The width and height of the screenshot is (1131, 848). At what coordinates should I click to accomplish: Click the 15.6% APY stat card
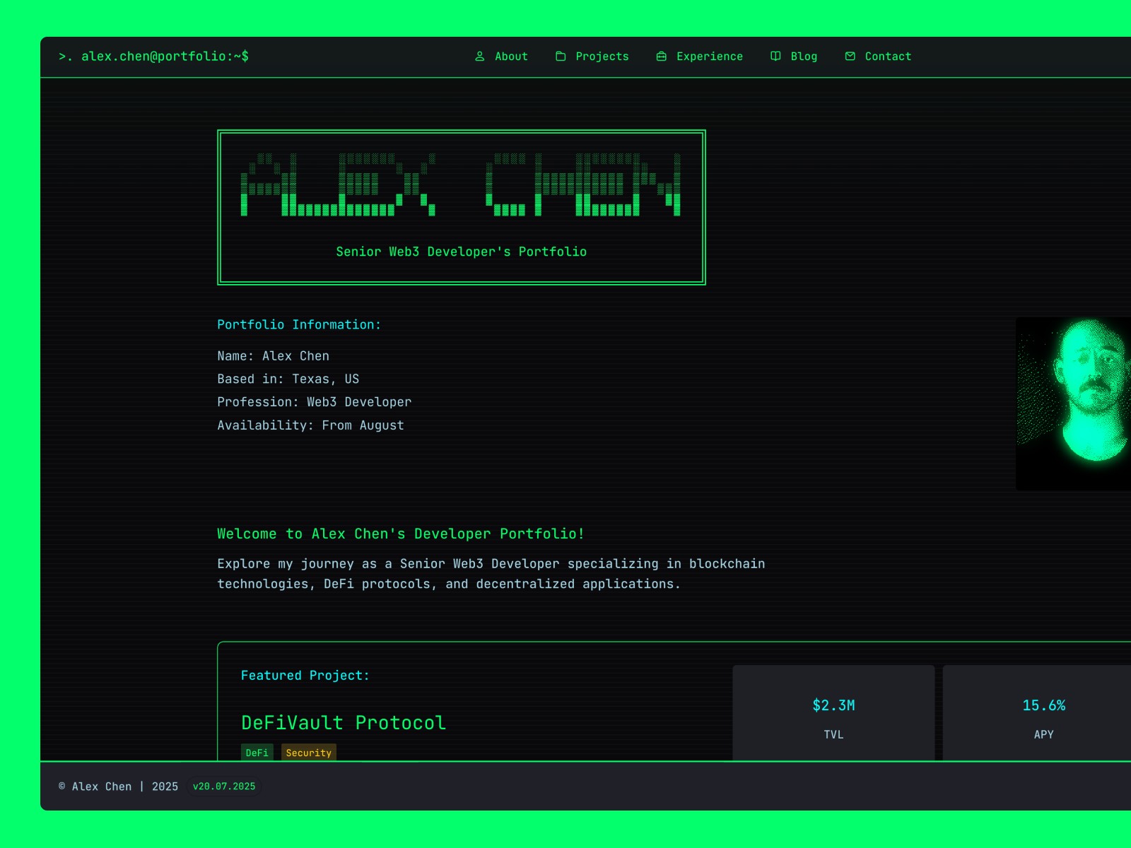1043,714
